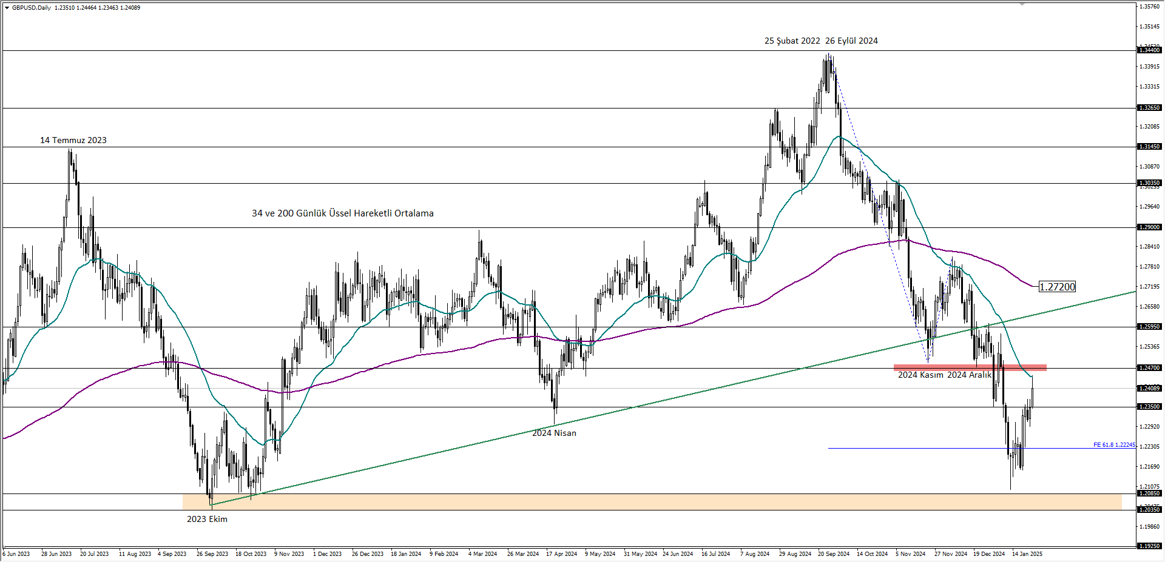
Task: Select the '2024 Aralık' text label
Action: tap(969, 375)
